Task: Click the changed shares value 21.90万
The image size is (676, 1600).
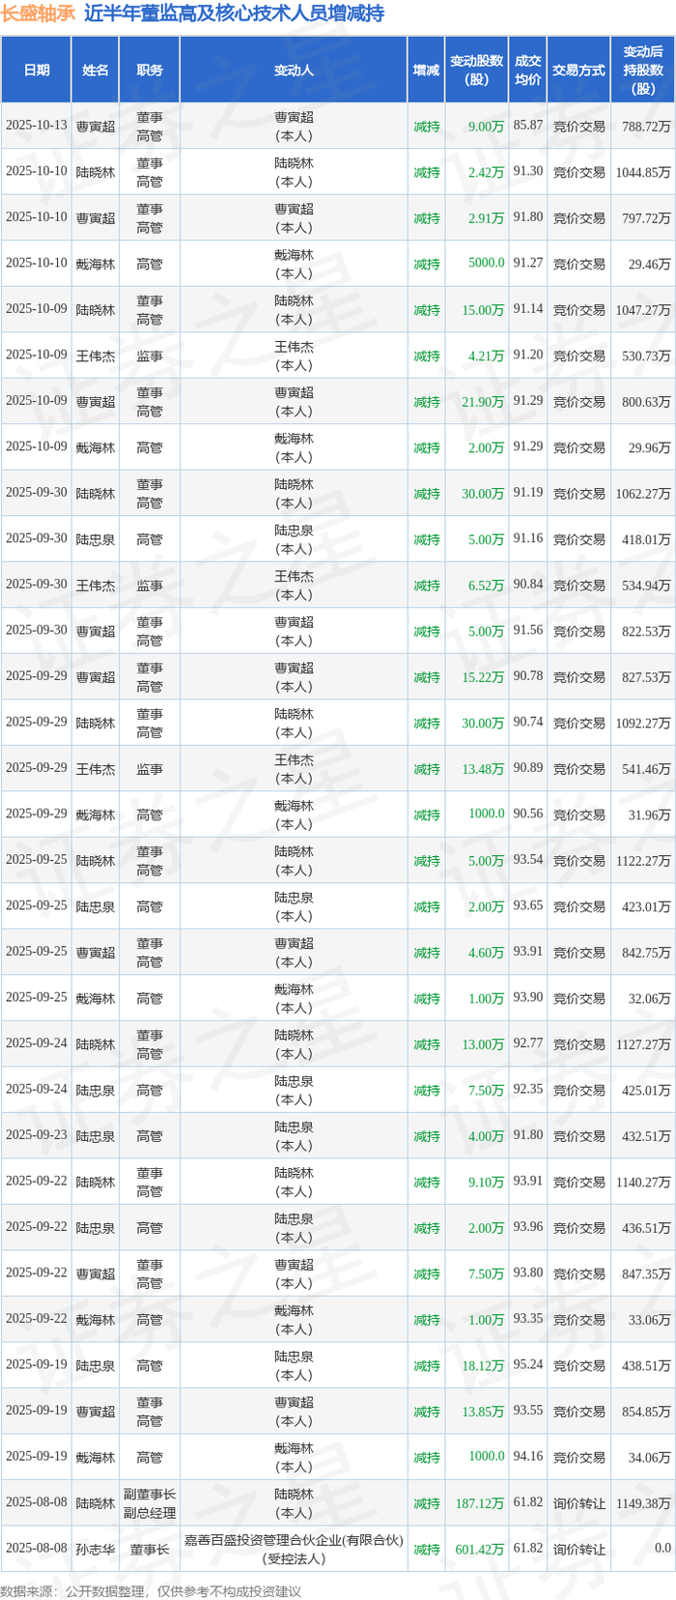Action: pos(483,401)
